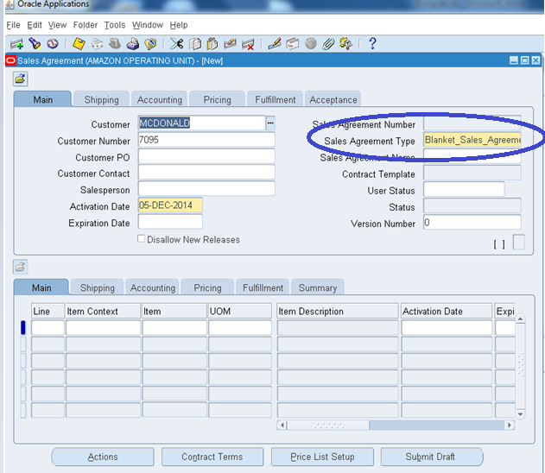
Task: Click the Customer field showing MCDONALD
Action: (201, 123)
